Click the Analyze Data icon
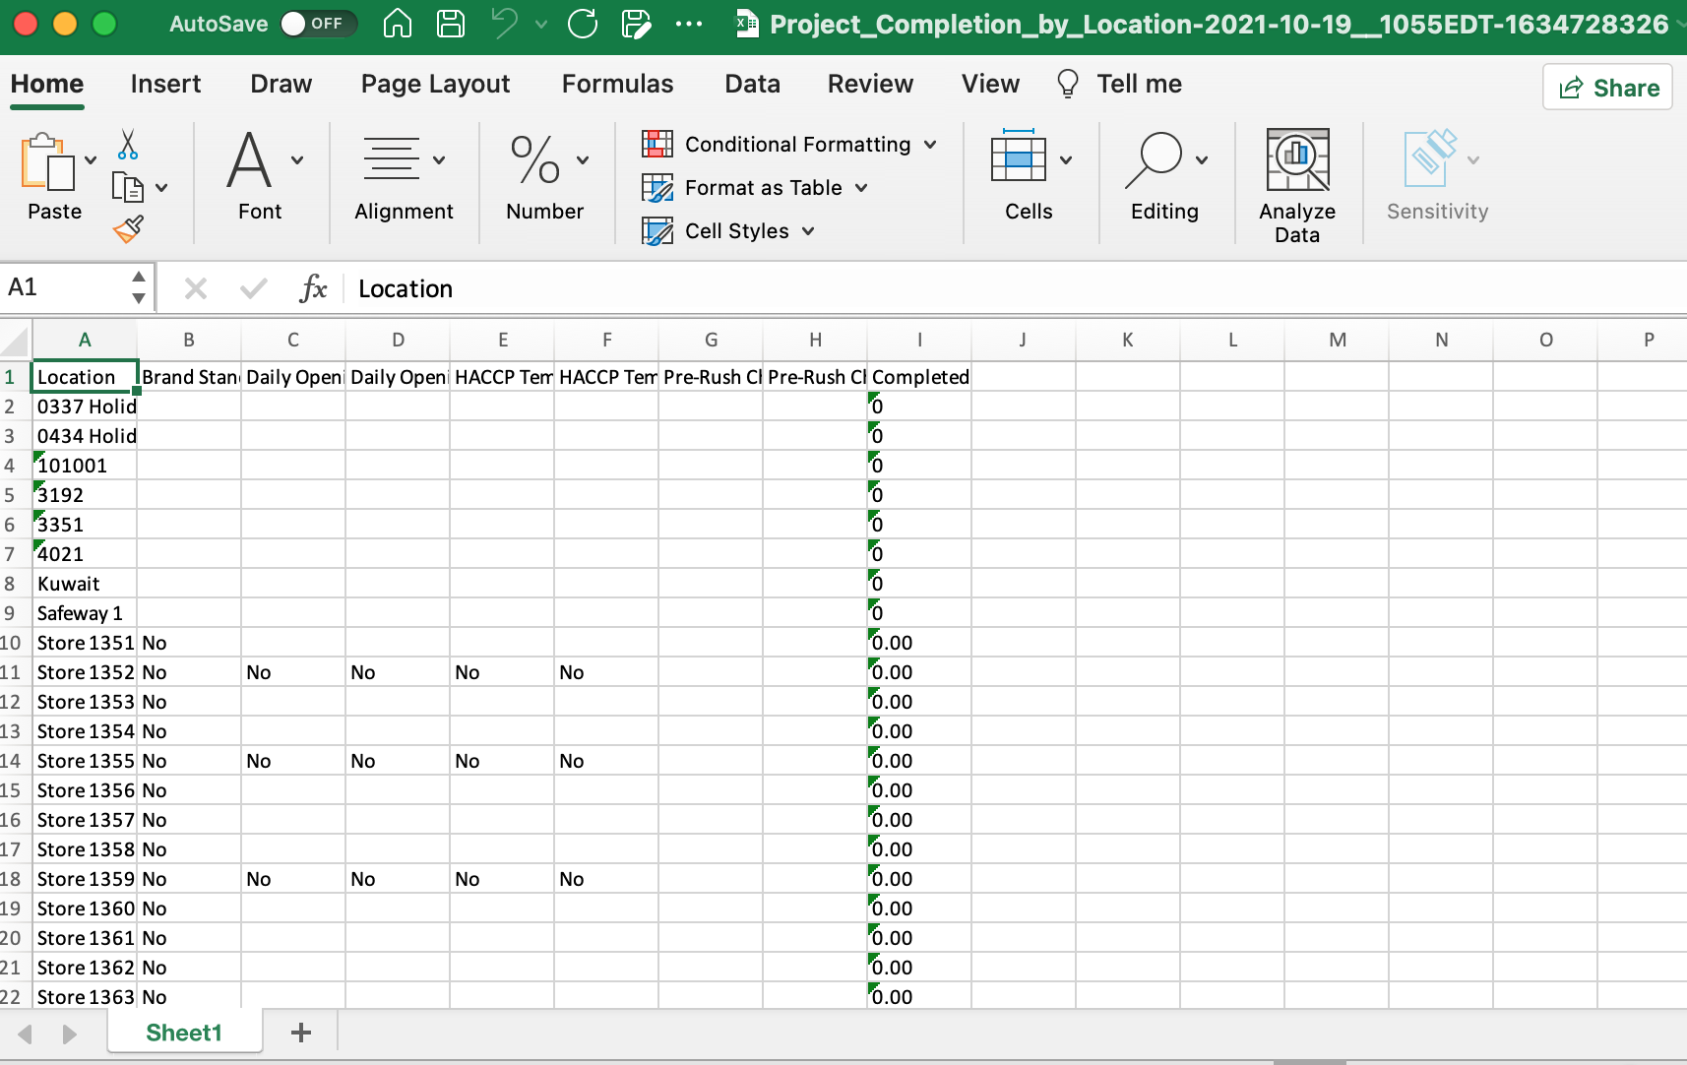The width and height of the screenshot is (1687, 1065). click(1296, 158)
